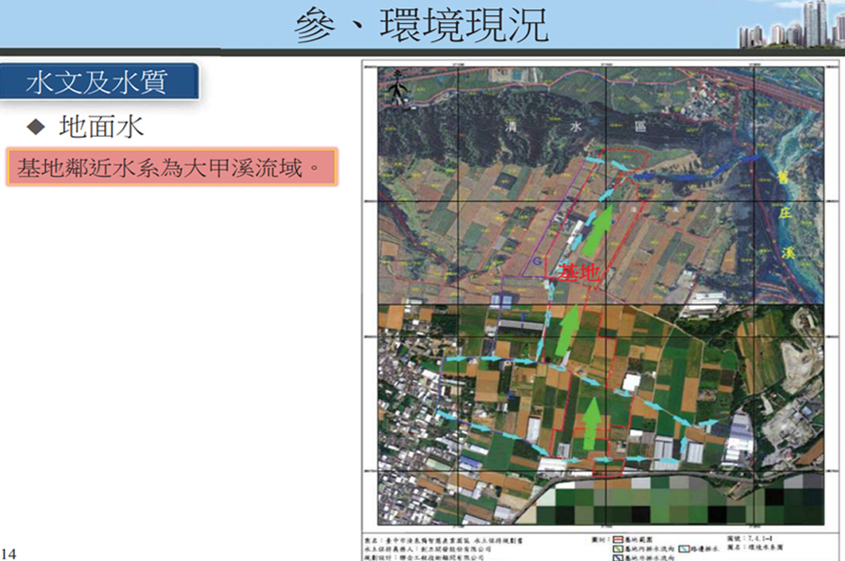Click the skyline building graphic in header
Viewport: 845px width, 561px height.
(791, 25)
